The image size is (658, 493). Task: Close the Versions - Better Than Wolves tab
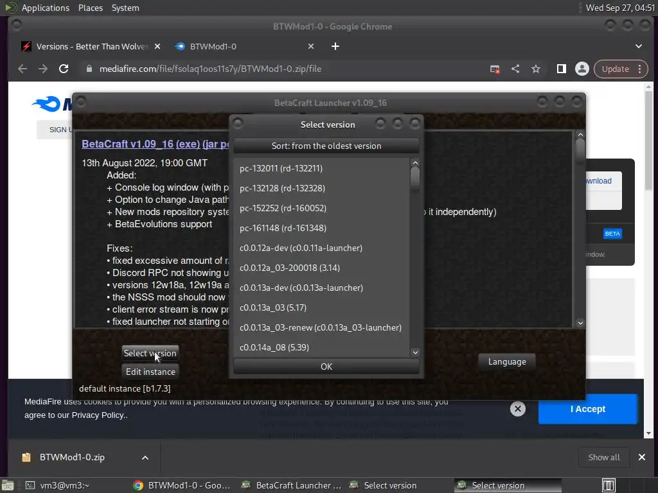(x=157, y=46)
